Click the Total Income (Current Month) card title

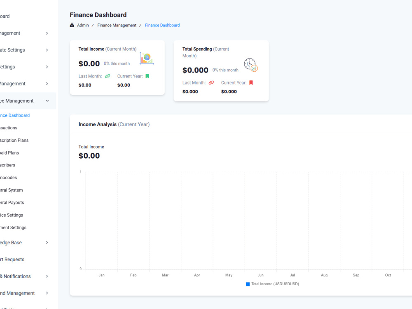108,49
